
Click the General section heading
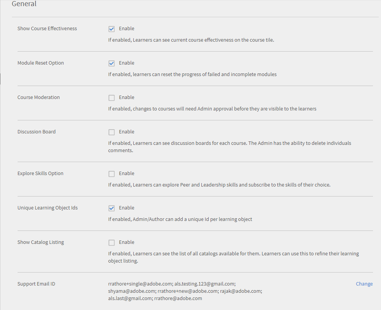click(24, 4)
